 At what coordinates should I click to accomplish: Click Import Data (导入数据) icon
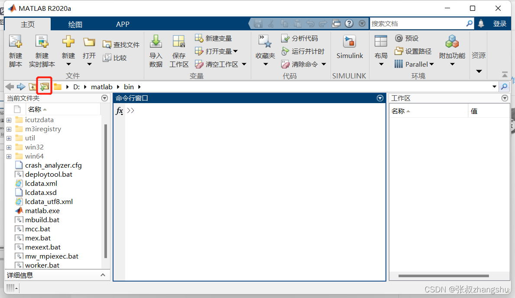point(155,42)
